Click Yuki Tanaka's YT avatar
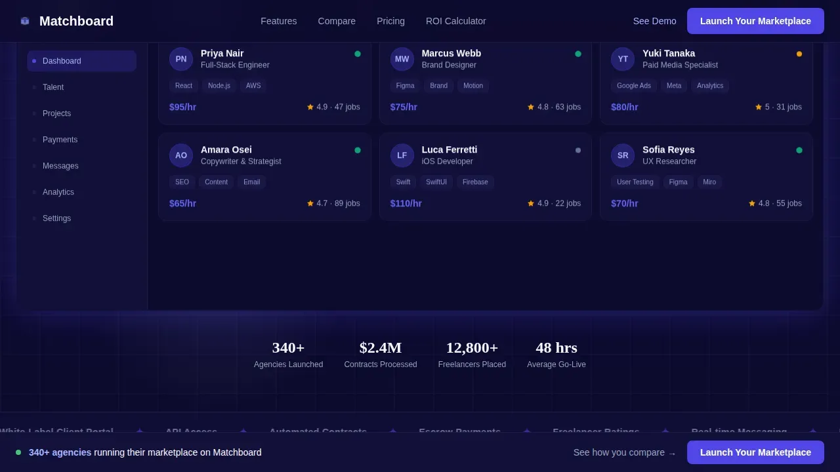 click(x=623, y=59)
